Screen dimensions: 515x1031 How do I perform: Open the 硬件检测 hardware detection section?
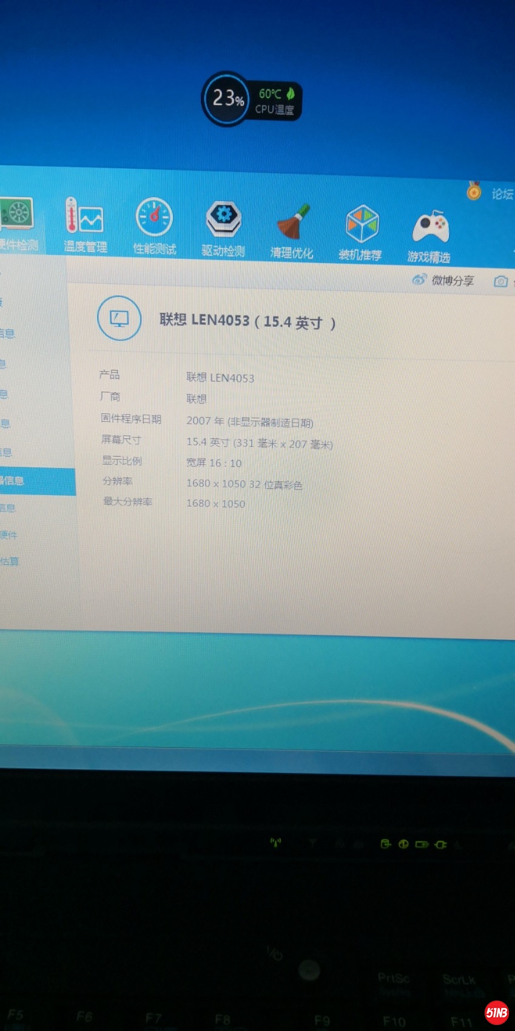click(x=18, y=225)
